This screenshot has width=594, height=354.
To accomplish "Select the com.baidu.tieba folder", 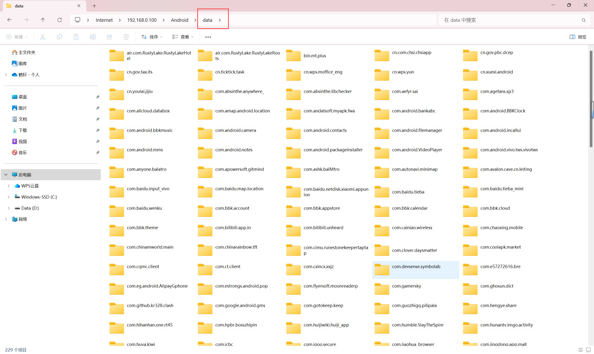I will [416, 192].
